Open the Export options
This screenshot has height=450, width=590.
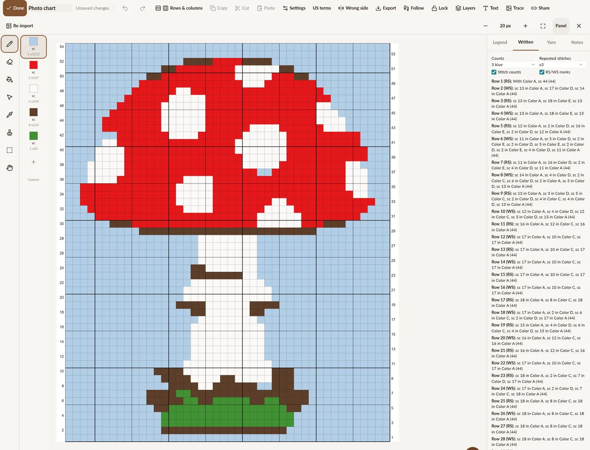click(386, 8)
